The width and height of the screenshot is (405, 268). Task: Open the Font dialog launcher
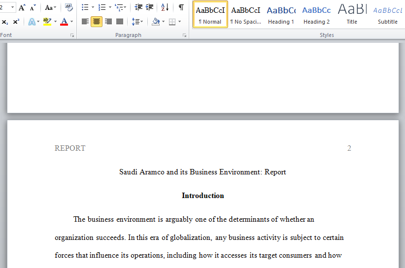point(72,35)
